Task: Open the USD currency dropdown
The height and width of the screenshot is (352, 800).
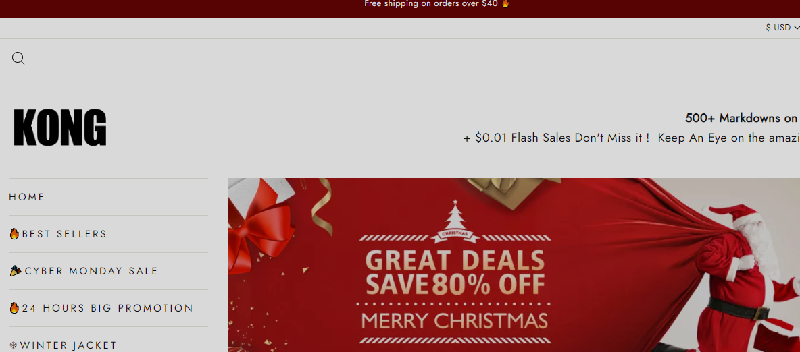Action: tap(782, 28)
